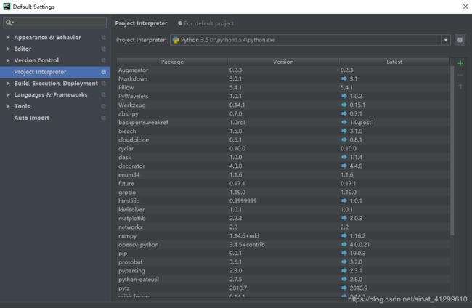This screenshot has width=472, height=308.
Task: Select the future package row
Action: [x=283, y=183]
